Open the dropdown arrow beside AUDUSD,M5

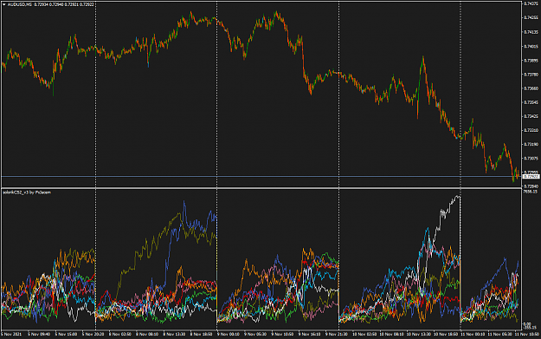point(4,4)
